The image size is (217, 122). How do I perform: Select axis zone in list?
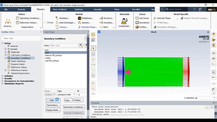(x=65, y=50)
